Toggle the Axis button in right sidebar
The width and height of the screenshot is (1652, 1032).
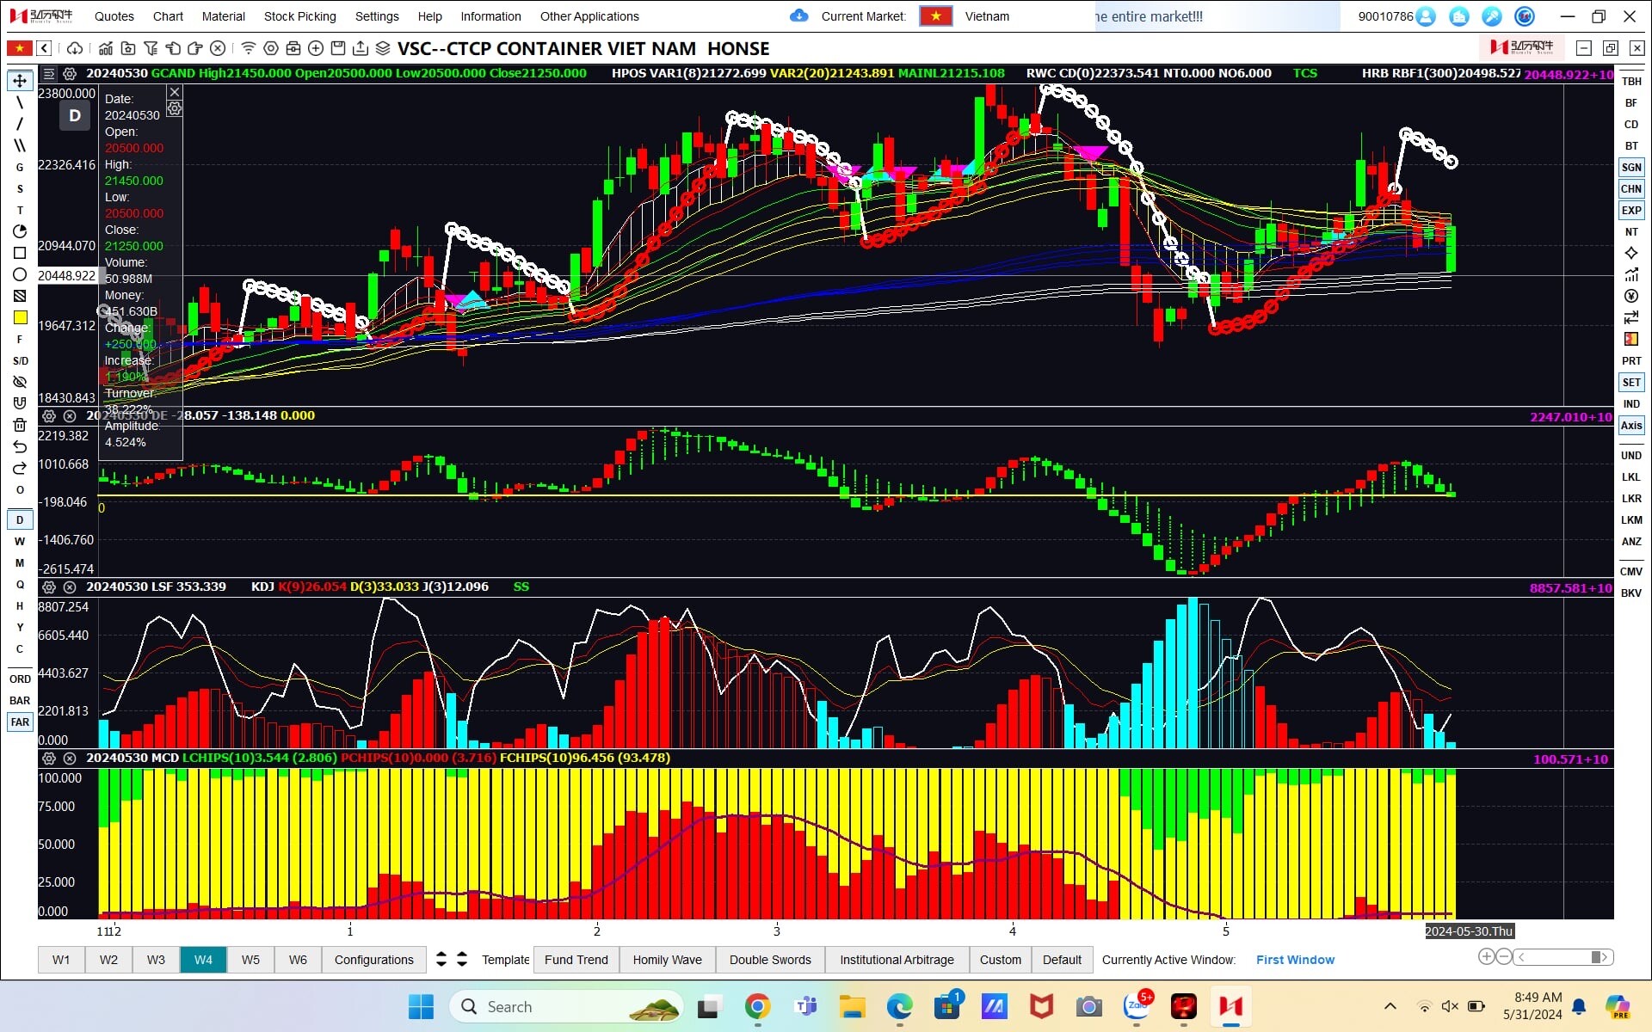coord(1631,426)
